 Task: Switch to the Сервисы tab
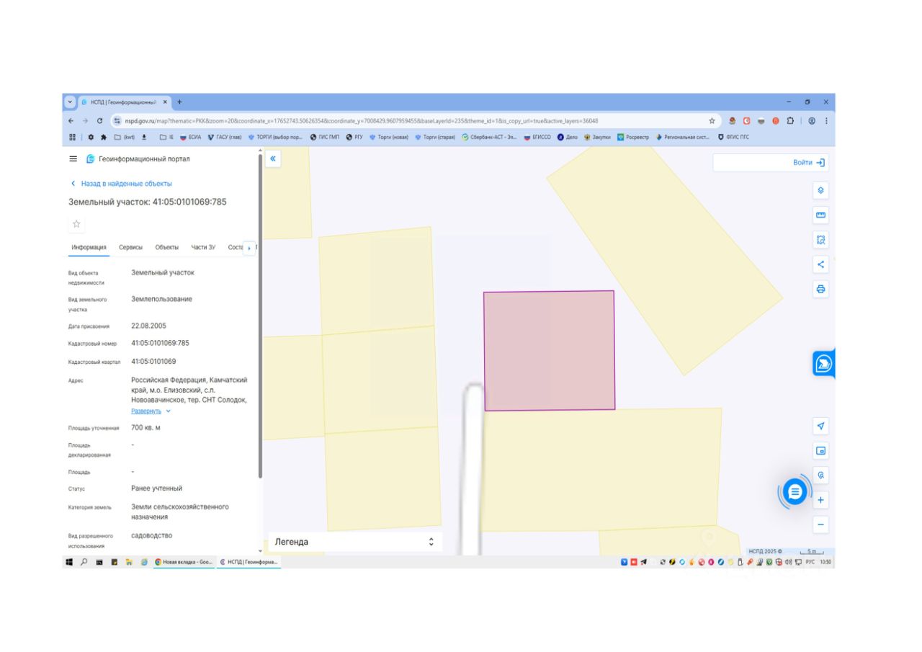pyautogui.click(x=130, y=247)
